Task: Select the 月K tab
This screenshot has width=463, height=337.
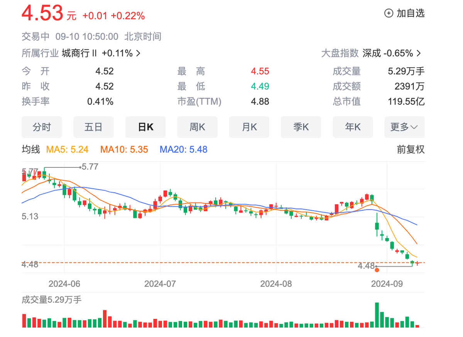Action: 249,127
